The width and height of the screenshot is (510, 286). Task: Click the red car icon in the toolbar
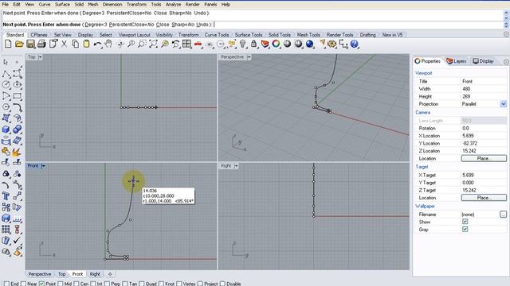(x=198, y=44)
